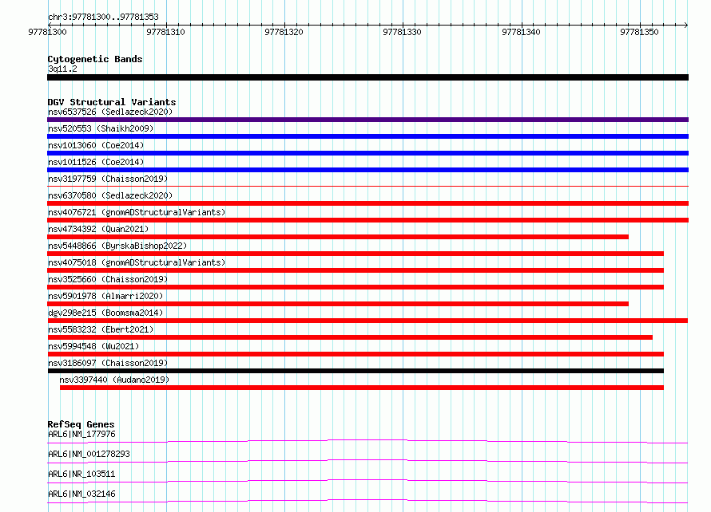Click the red bar under nsv3397440
The height and width of the screenshot is (512, 711).
tap(362, 388)
